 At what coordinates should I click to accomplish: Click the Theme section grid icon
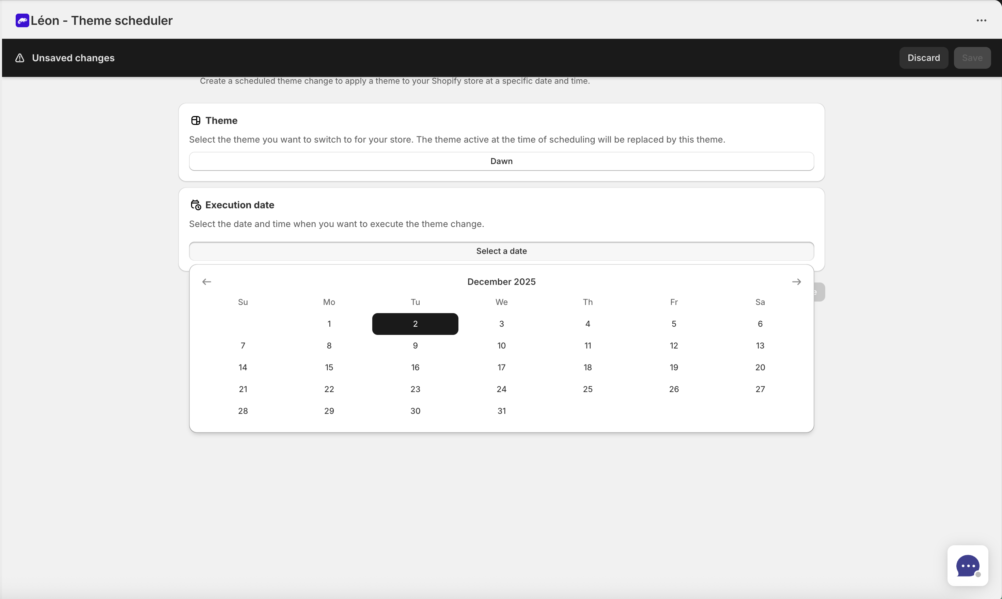pyautogui.click(x=196, y=120)
